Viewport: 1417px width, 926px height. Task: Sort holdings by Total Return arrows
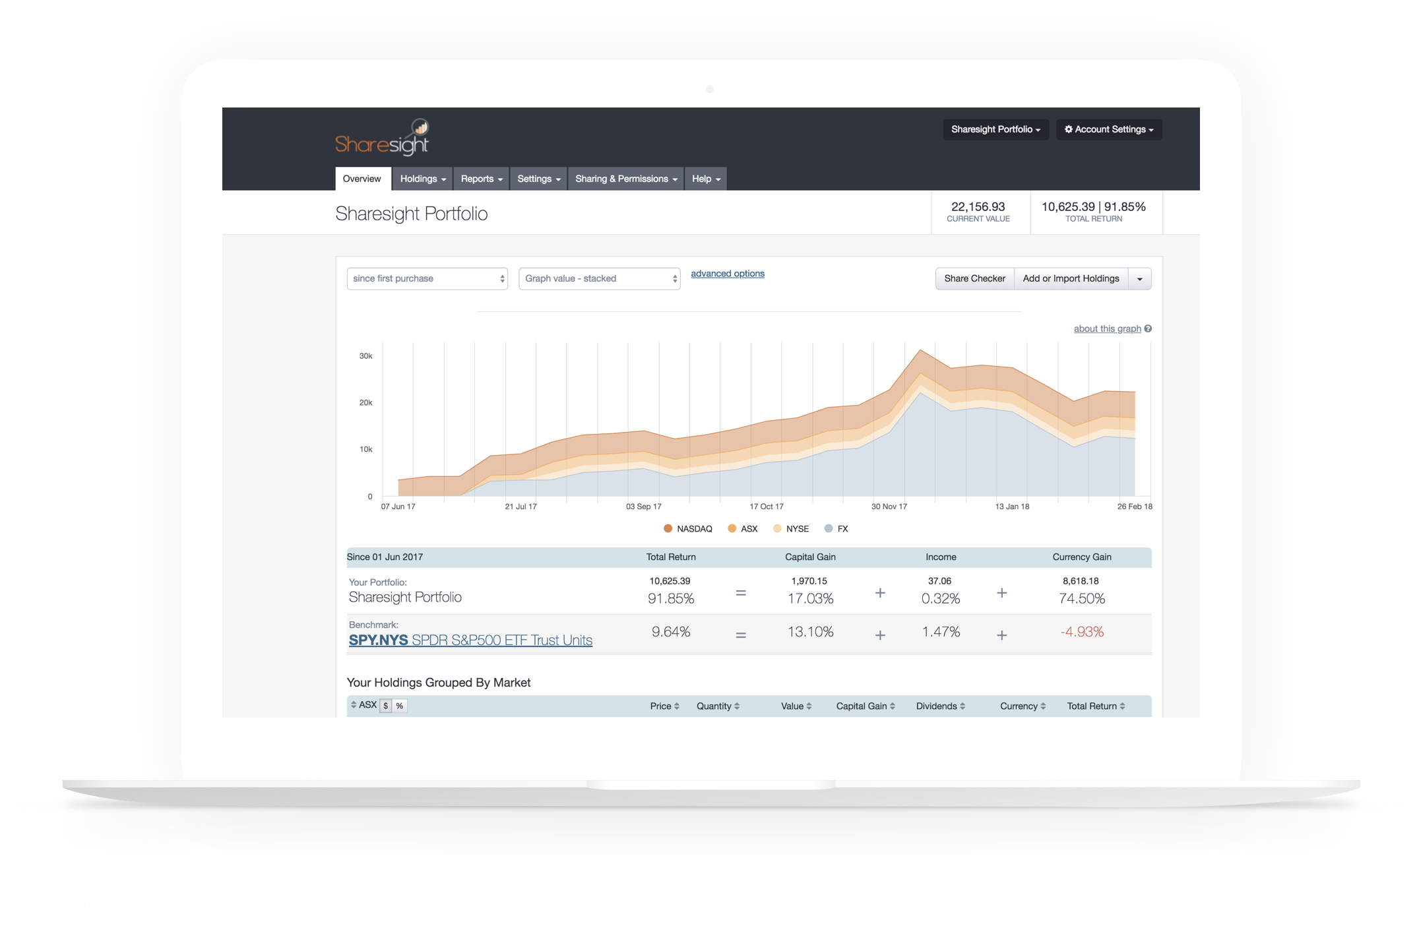tap(1122, 706)
